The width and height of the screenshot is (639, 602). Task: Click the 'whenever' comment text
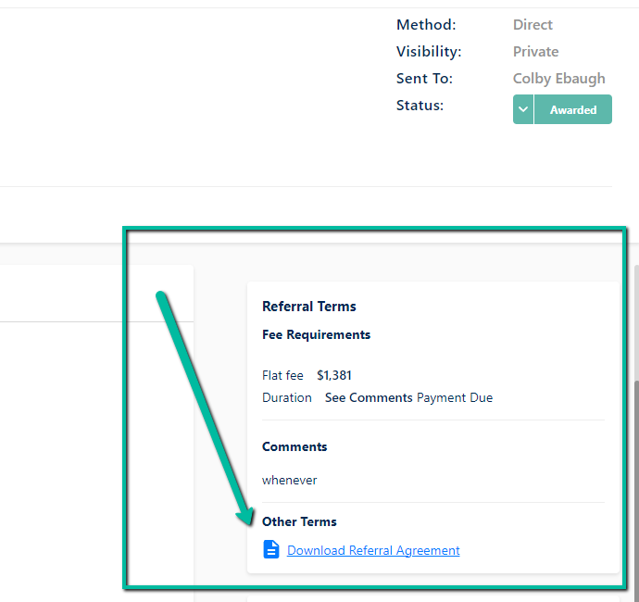tap(289, 480)
